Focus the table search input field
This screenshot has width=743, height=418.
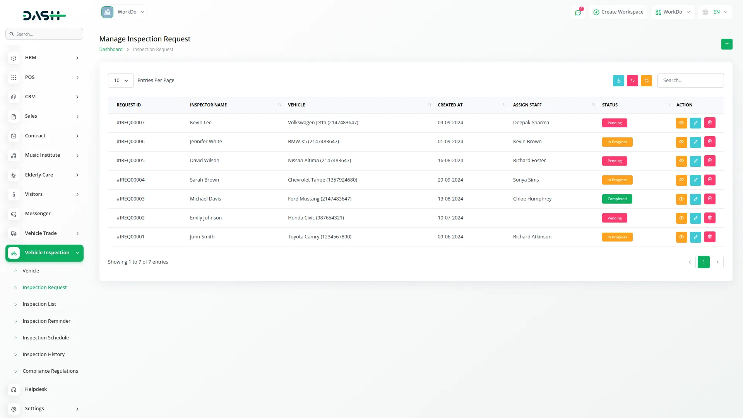(x=690, y=81)
